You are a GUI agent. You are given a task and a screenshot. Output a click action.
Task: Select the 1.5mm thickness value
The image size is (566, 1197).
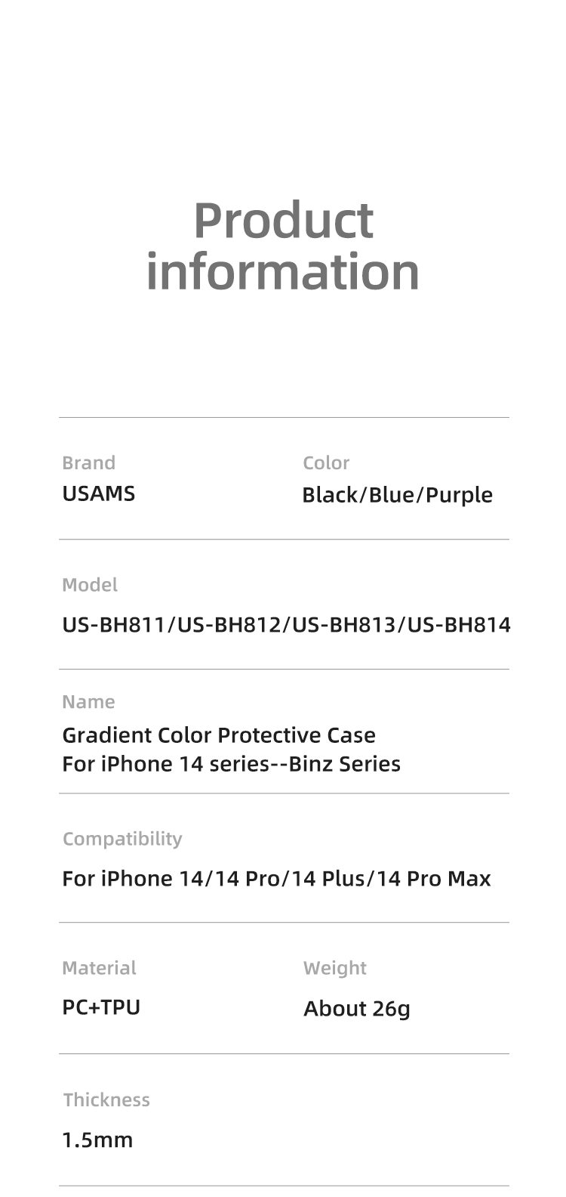pos(97,1140)
